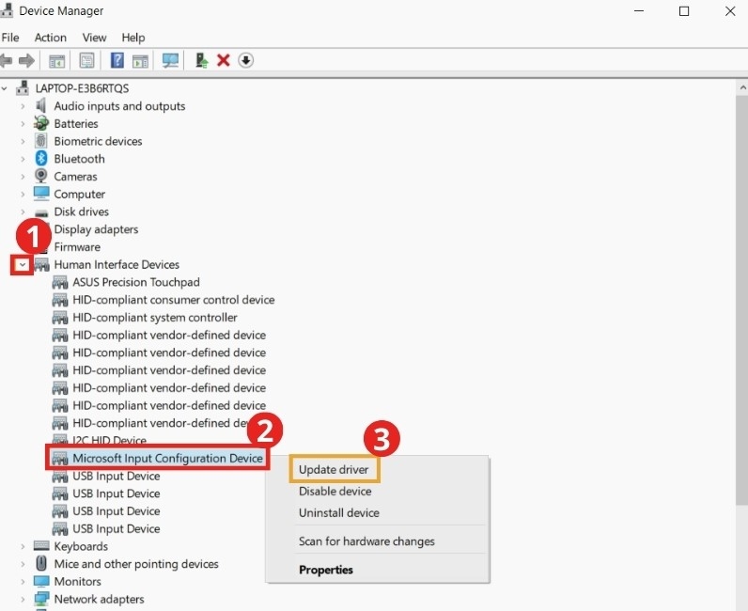Image resolution: width=748 pixels, height=611 pixels.
Task: Click the Cameras webcam icon
Action: 41,176
